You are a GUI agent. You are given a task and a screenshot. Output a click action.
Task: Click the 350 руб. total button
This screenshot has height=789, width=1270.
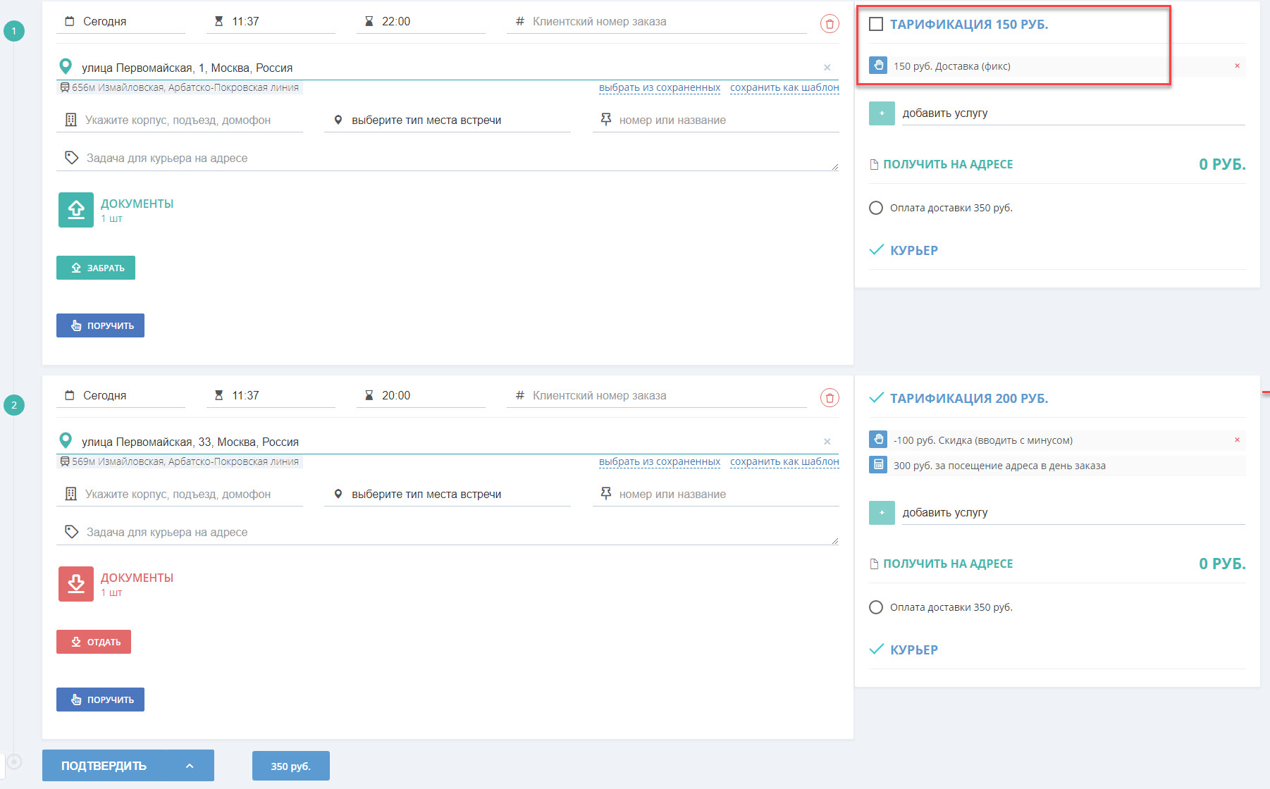coord(291,766)
